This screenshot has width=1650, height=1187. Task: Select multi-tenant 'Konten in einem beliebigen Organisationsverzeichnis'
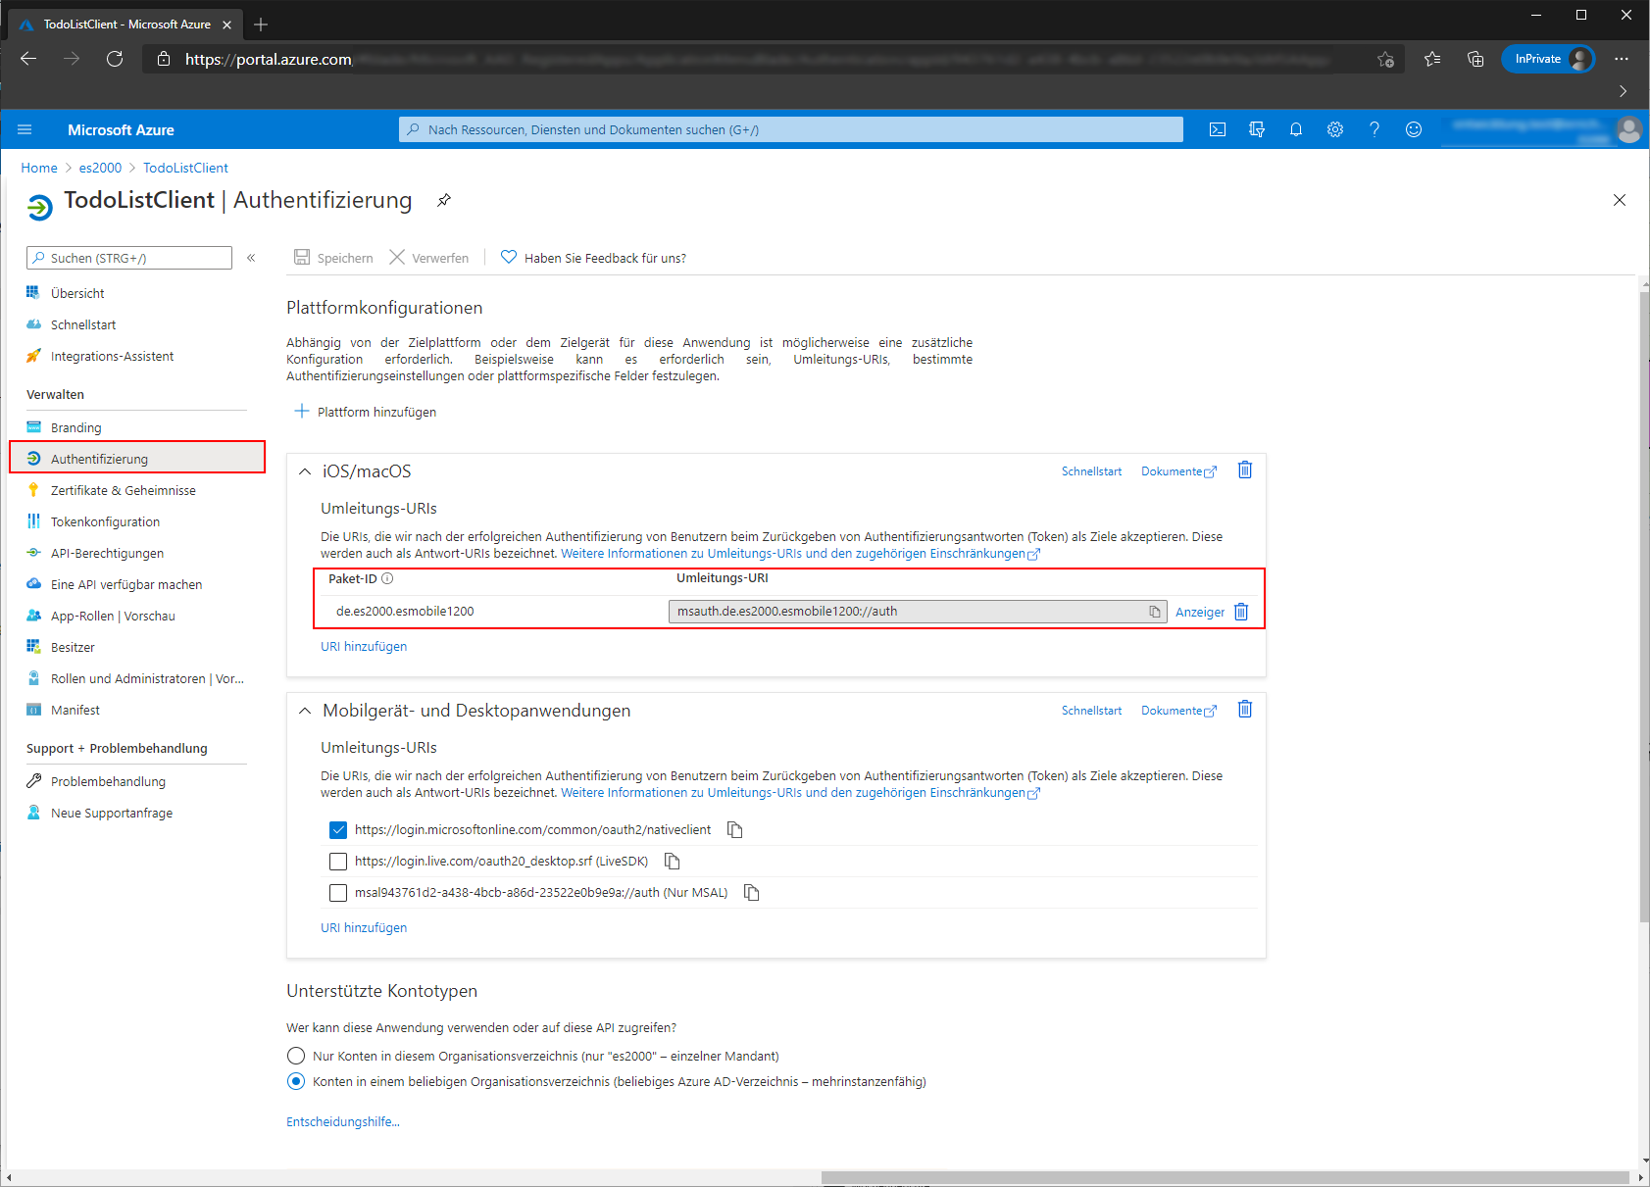pos(296,1082)
